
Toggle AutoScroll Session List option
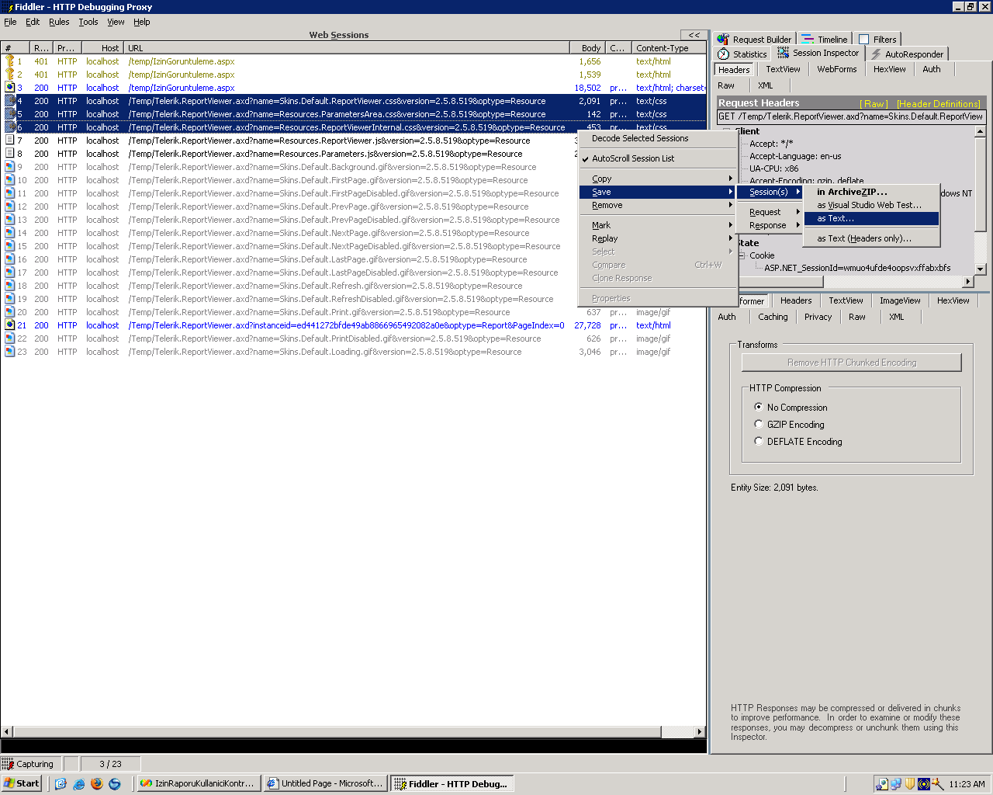coord(658,158)
